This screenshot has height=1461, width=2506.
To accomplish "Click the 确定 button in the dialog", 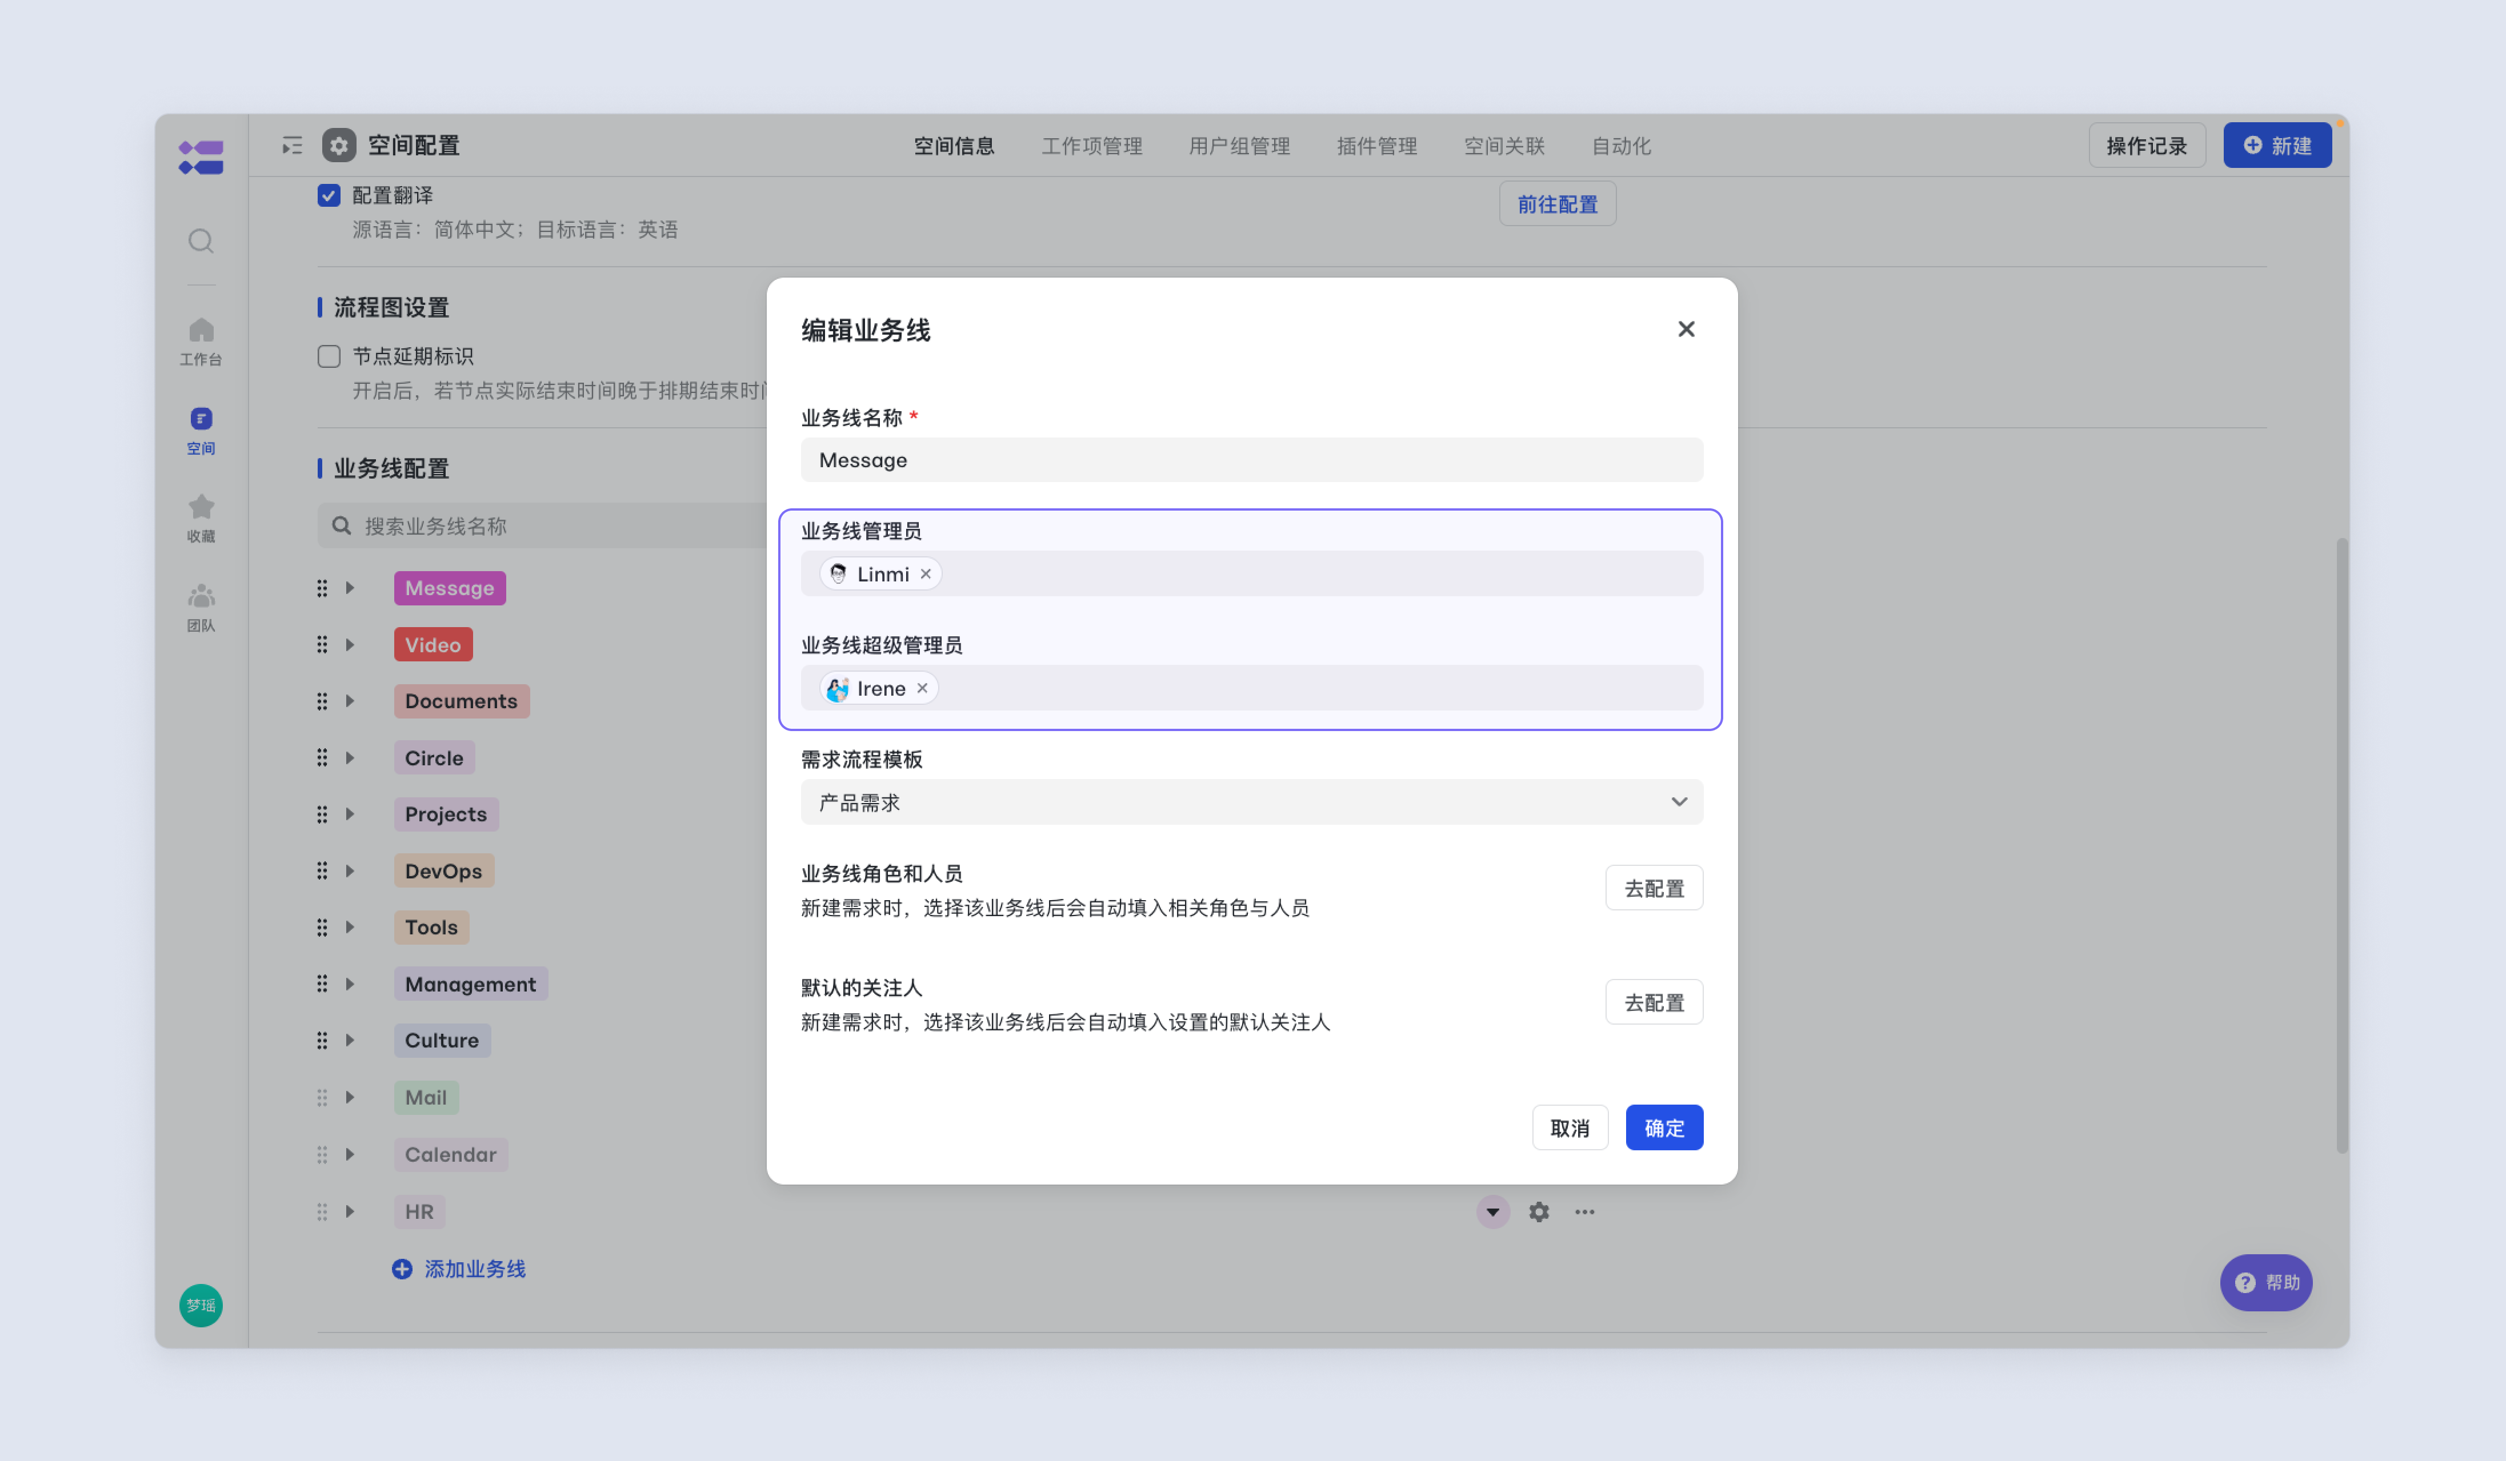I will pyautogui.click(x=1664, y=1127).
